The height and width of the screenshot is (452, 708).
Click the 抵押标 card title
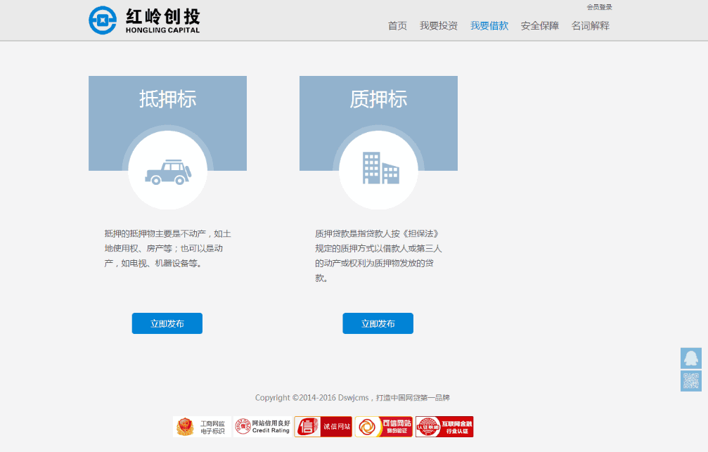click(167, 100)
